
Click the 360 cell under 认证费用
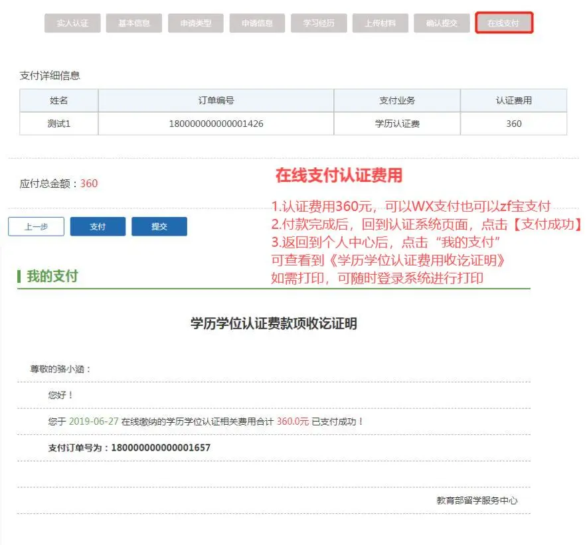pos(514,123)
